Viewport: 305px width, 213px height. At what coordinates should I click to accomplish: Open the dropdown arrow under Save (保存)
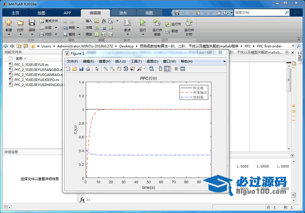click(x=32, y=35)
